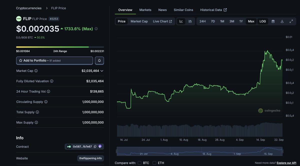Expand Market Cap value dropdown chevron
Screen dimensions: 300x166
click(102, 71)
